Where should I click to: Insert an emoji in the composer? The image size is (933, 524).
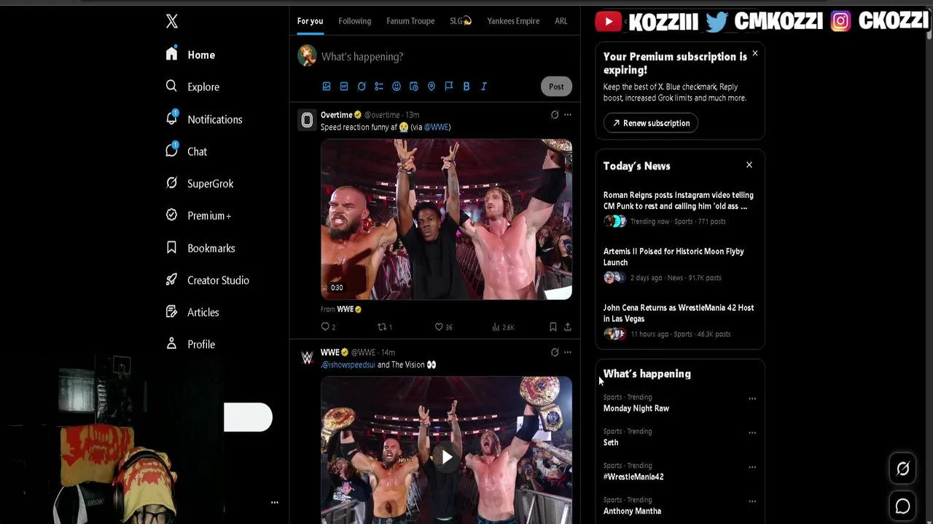[397, 86]
